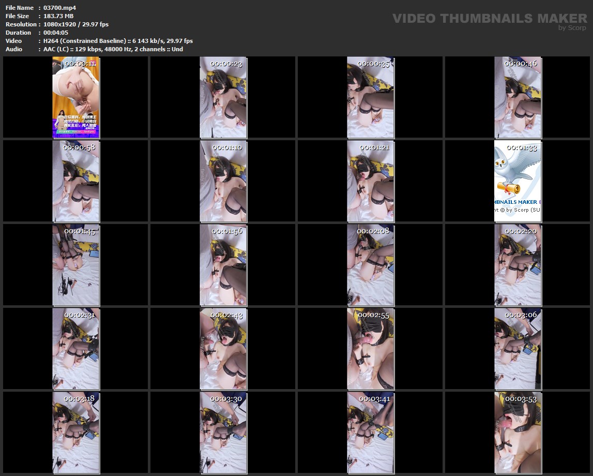Select the thumbnail stamped 00:02:20
Screen dimensions: 593x476
pos(518,265)
